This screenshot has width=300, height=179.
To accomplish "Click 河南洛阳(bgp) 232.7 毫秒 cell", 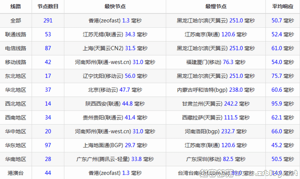I will click(x=216, y=131).
